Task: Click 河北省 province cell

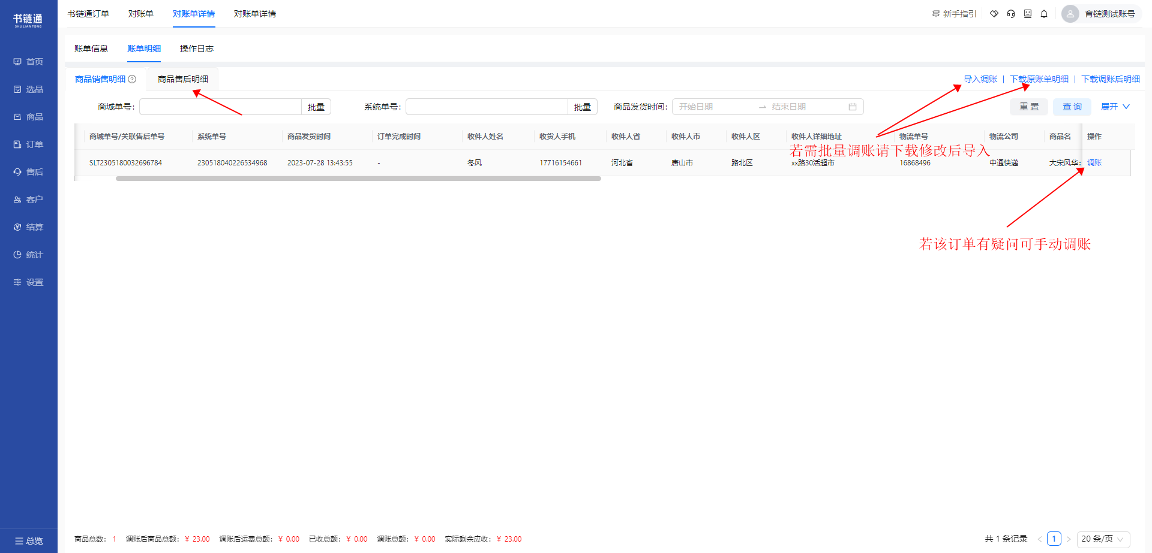Action: [x=622, y=162]
